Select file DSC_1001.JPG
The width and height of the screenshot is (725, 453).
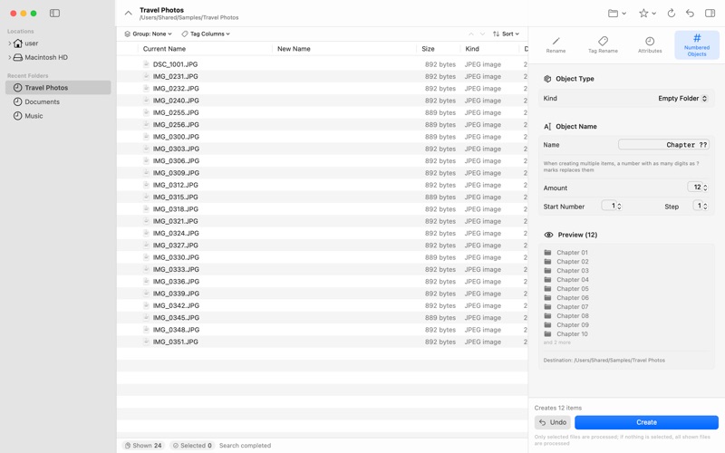coord(175,64)
